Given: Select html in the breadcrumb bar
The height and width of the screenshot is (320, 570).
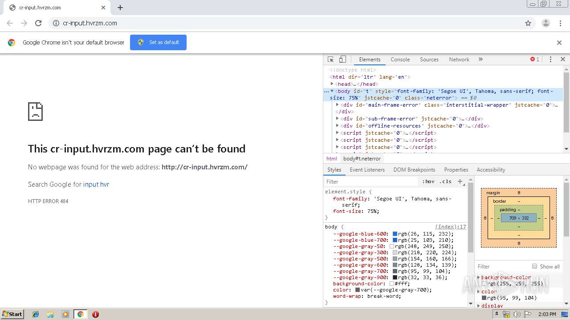Looking at the screenshot, I should point(332,159).
